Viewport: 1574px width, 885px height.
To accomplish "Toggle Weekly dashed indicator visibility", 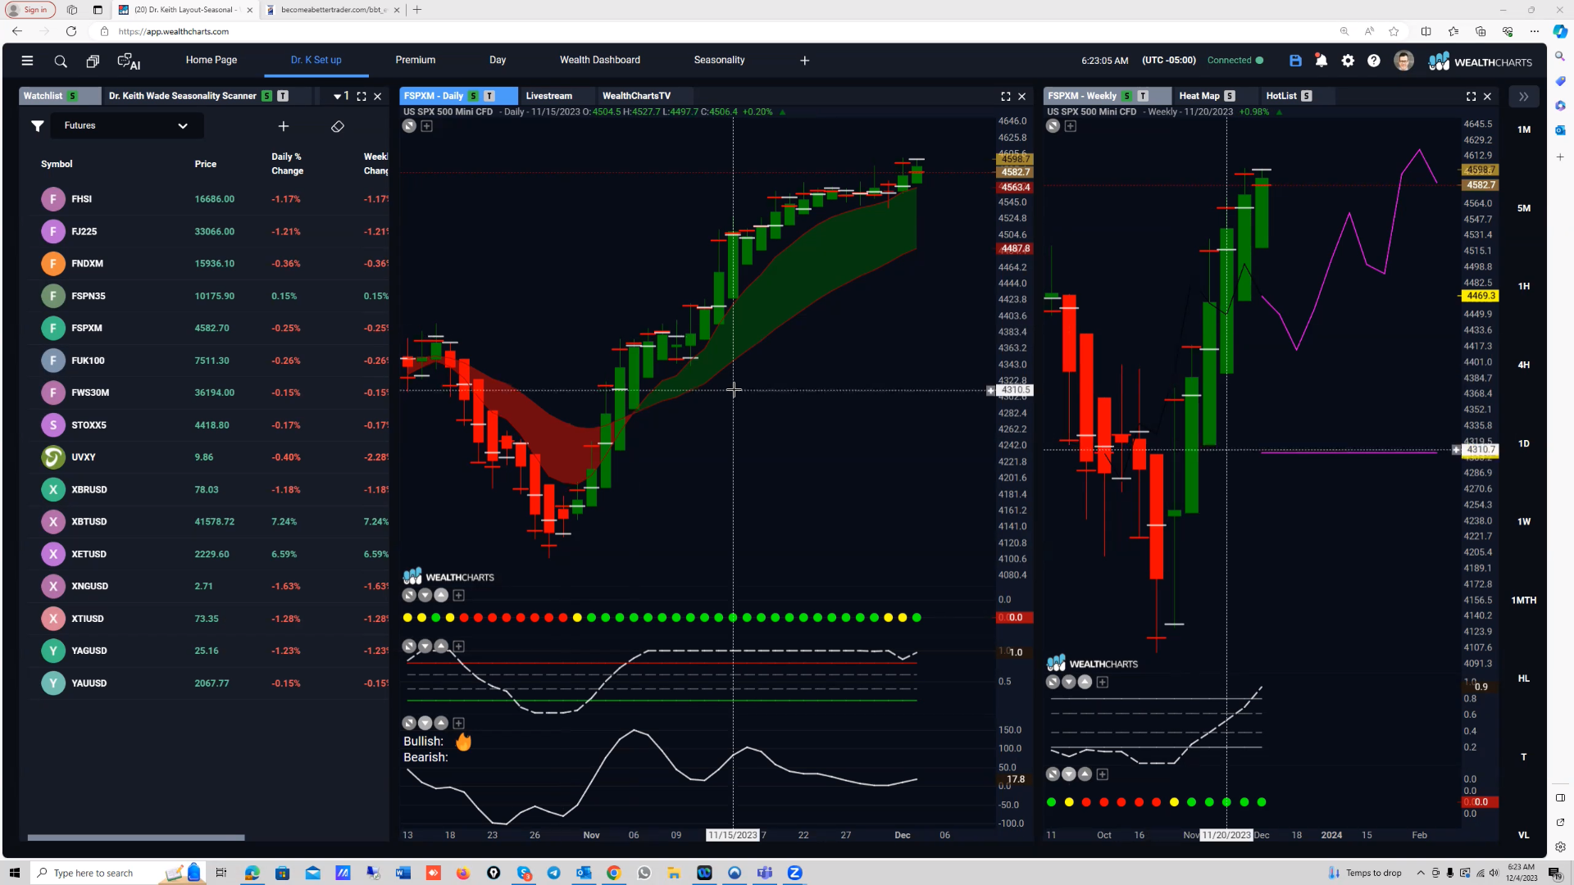I will 1053,683.
